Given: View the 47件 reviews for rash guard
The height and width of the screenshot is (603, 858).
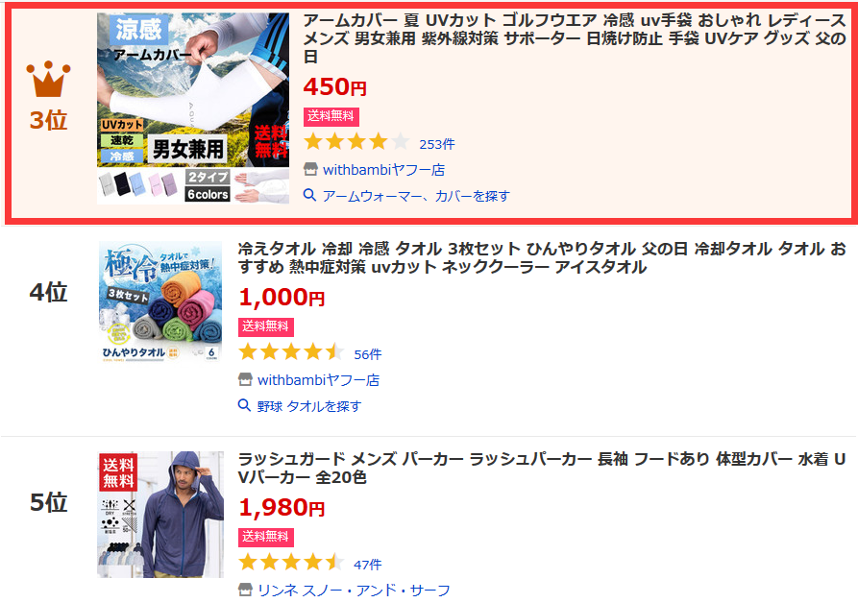Looking at the screenshot, I should point(368,565).
